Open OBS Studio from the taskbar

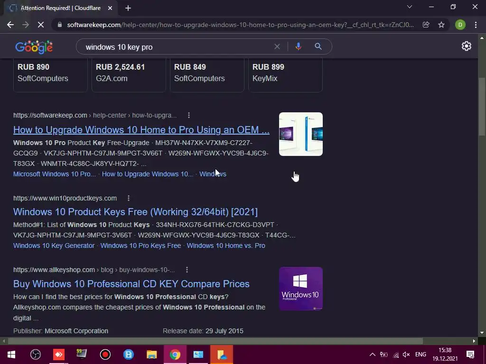click(35, 355)
